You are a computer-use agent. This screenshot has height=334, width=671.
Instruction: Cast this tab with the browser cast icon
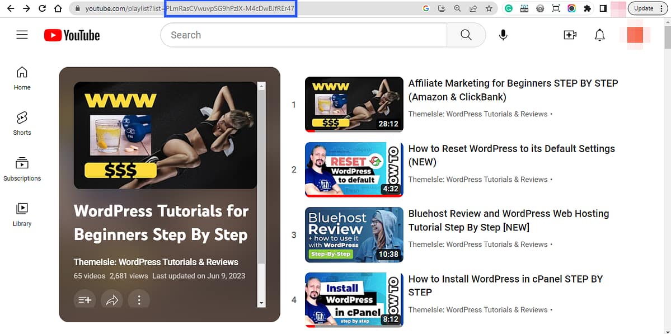click(556, 8)
